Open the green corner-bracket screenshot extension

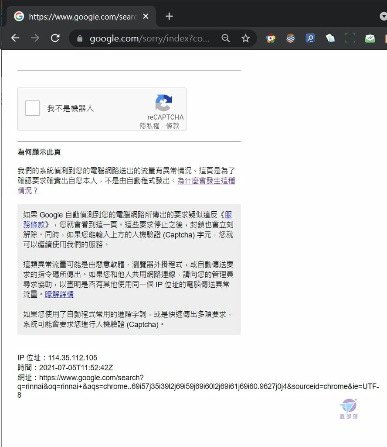tap(350, 38)
